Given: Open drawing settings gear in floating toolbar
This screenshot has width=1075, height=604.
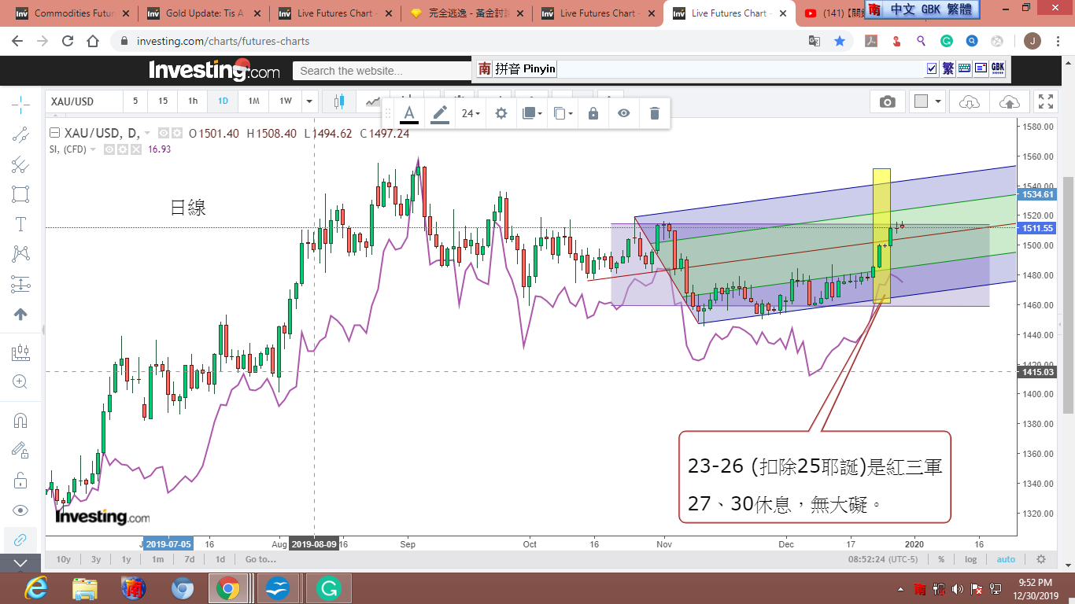Looking at the screenshot, I should pyautogui.click(x=501, y=113).
